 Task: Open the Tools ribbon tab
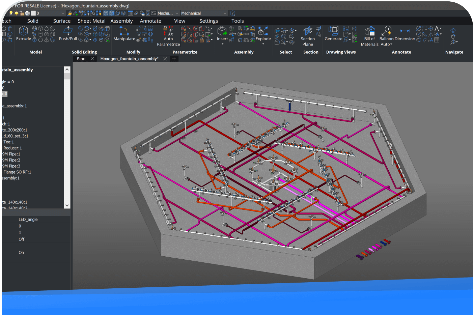click(238, 21)
